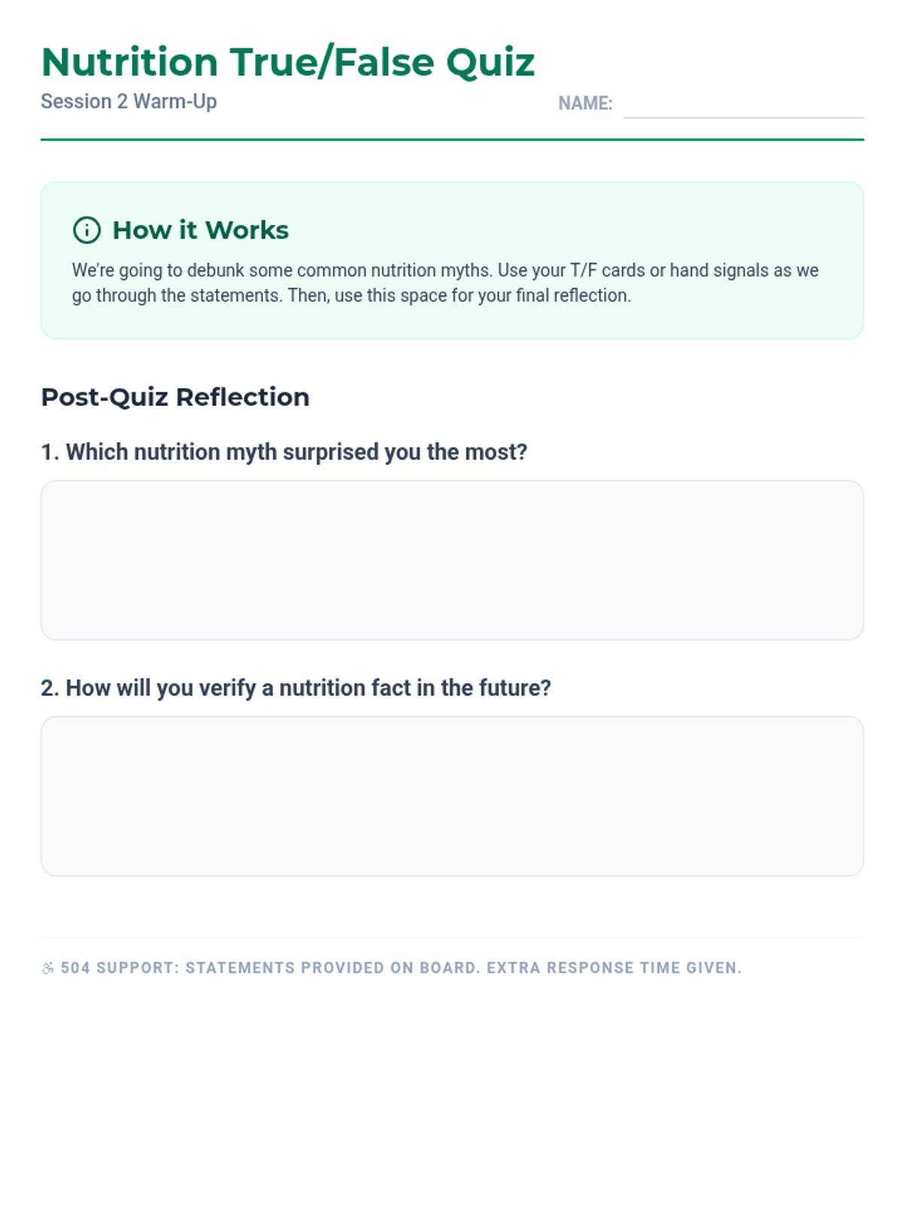Click the question about which myth surprised you
This screenshot has height=1205, width=904.
click(x=284, y=452)
